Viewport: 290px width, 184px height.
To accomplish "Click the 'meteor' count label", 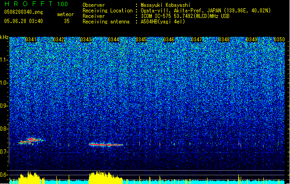I will pyautogui.click(x=65, y=14).
